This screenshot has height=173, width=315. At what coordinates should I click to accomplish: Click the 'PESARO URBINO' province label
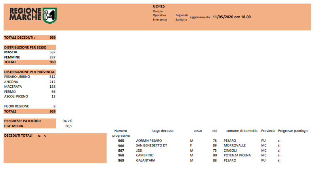point(17,77)
